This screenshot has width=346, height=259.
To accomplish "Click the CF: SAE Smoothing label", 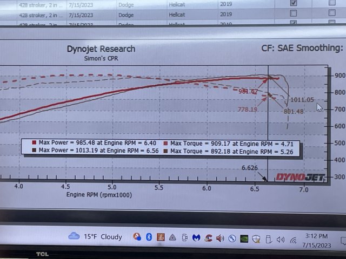I will click(302, 48).
